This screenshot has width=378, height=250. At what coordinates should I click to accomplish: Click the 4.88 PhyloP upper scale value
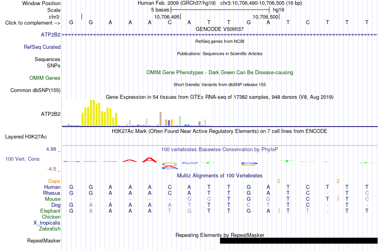coord(51,149)
